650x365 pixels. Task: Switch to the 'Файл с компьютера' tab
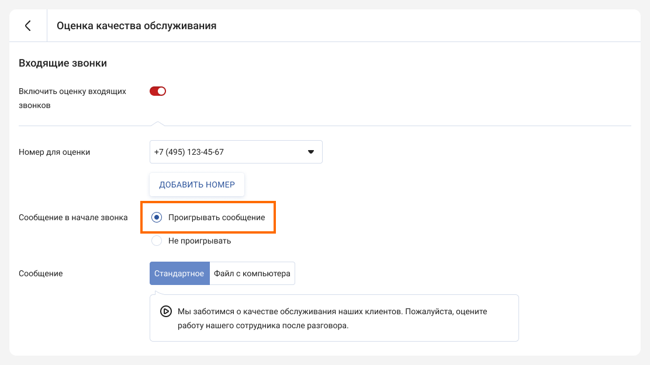pos(252,273)
